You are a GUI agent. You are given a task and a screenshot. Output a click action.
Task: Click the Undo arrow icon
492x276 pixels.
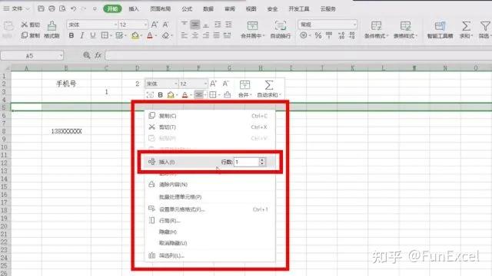click(x=74, y=8)
